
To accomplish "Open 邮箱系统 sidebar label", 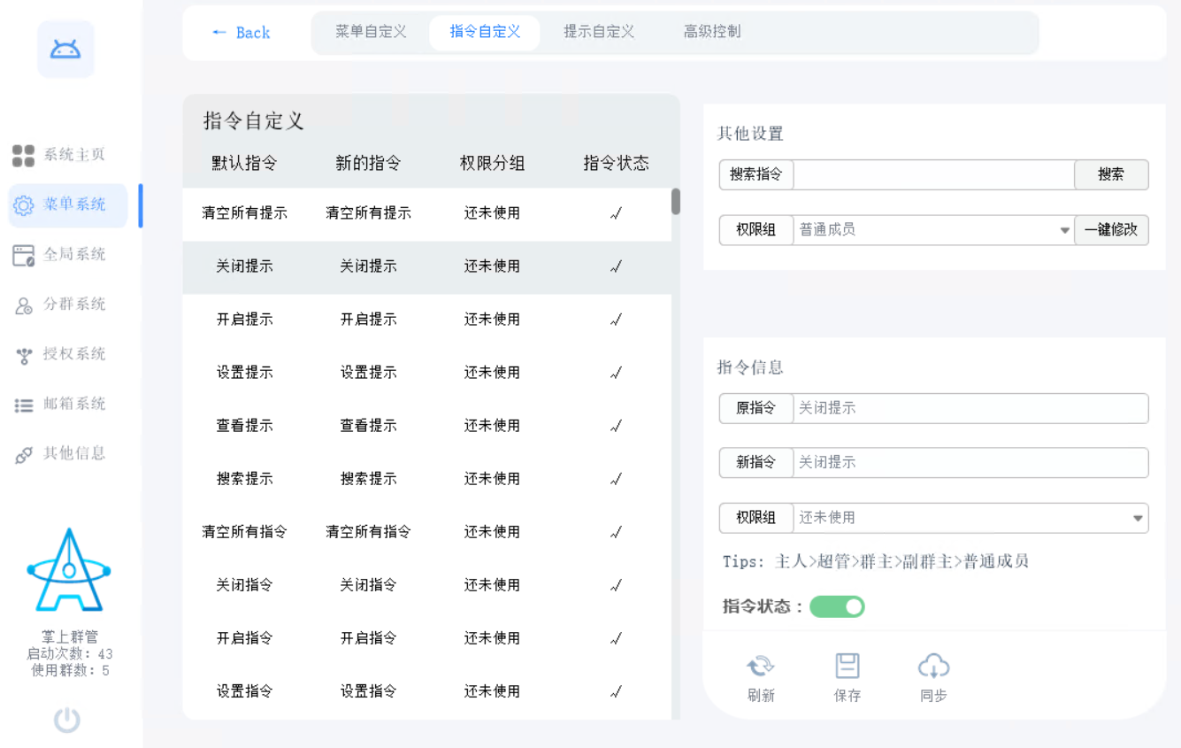I will pyautogui.click(x=74, y=404).
